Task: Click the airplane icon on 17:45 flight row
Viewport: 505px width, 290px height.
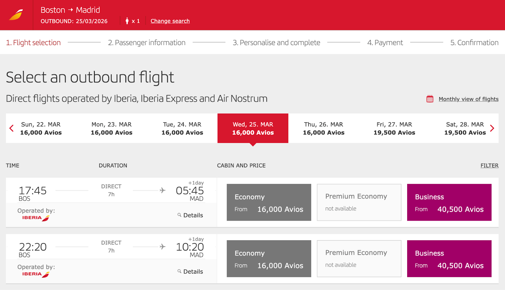Action: 163,190
